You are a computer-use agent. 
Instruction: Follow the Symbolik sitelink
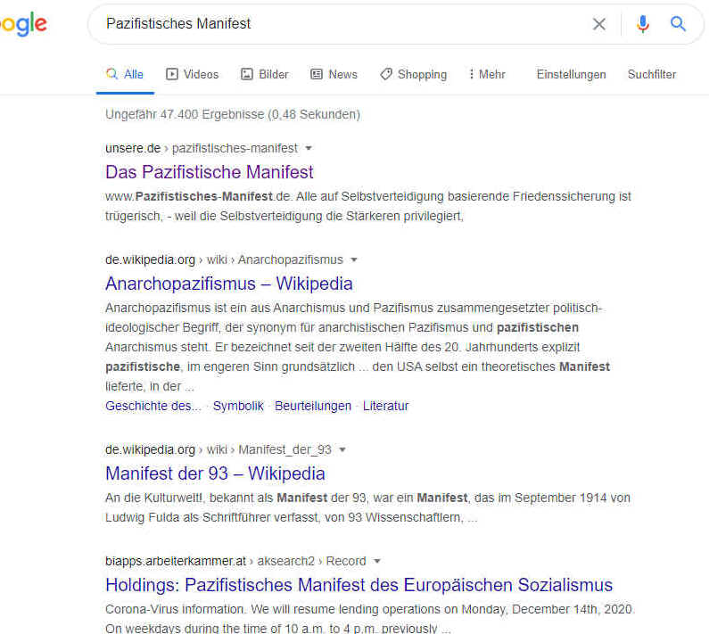point(238,406)
